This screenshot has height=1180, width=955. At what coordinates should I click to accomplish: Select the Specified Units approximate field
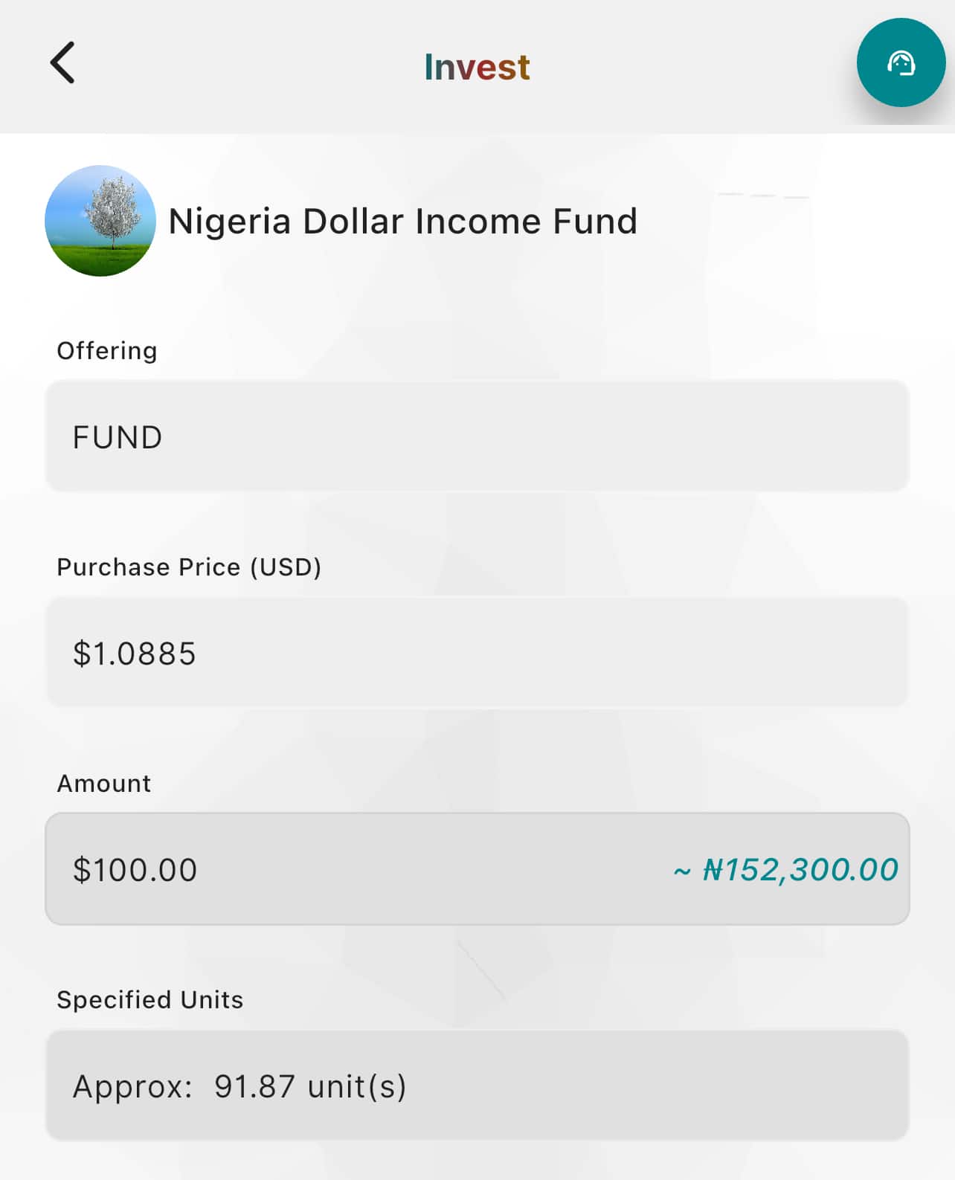coord(477,1085)
